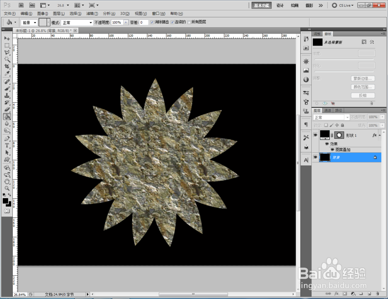388x299 pixels.
Task: Open the 前景 fill source dropdown
Action: point(29,22)
